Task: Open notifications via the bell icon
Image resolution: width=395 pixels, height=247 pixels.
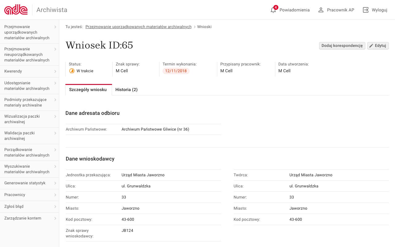Action: click(x=273, y=10)
